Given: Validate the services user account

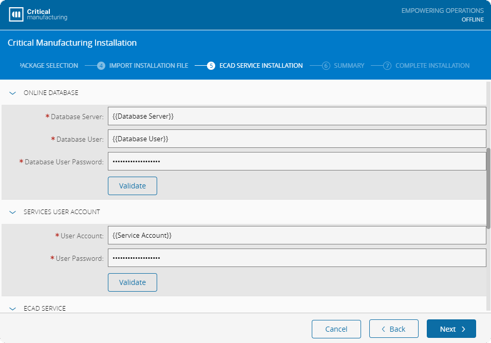Looking at the screenshot, I should coord(133,282).
